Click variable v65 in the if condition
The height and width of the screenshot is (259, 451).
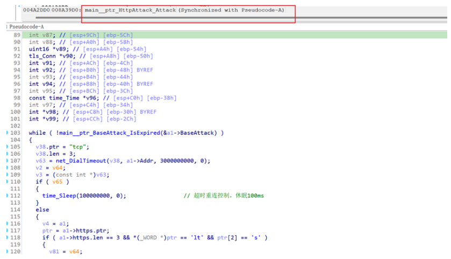[57, 182]
